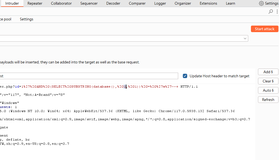Open the Sequencer tab

(x=89, y=3)
